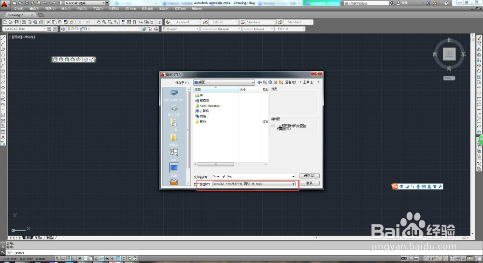Open the text style Standard dropdown
Screen dimensions: 483x263
tap(199, 22)
